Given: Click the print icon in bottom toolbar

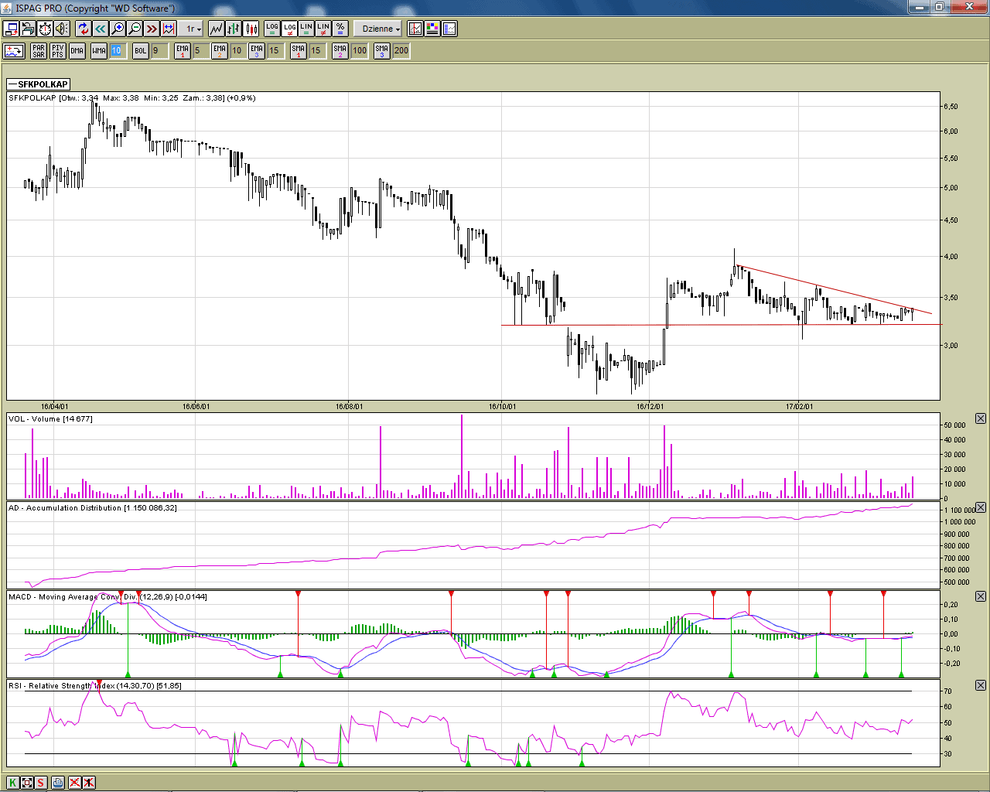Looking at the screenshot, I should click(58, 783).
